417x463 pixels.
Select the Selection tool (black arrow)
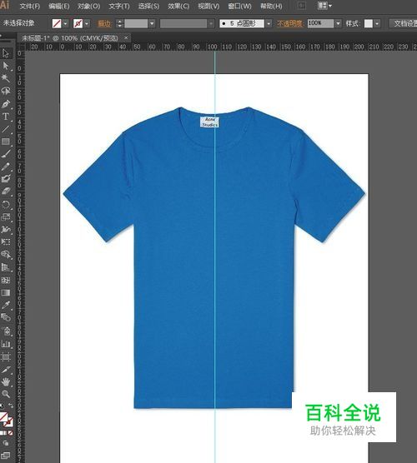6,53
